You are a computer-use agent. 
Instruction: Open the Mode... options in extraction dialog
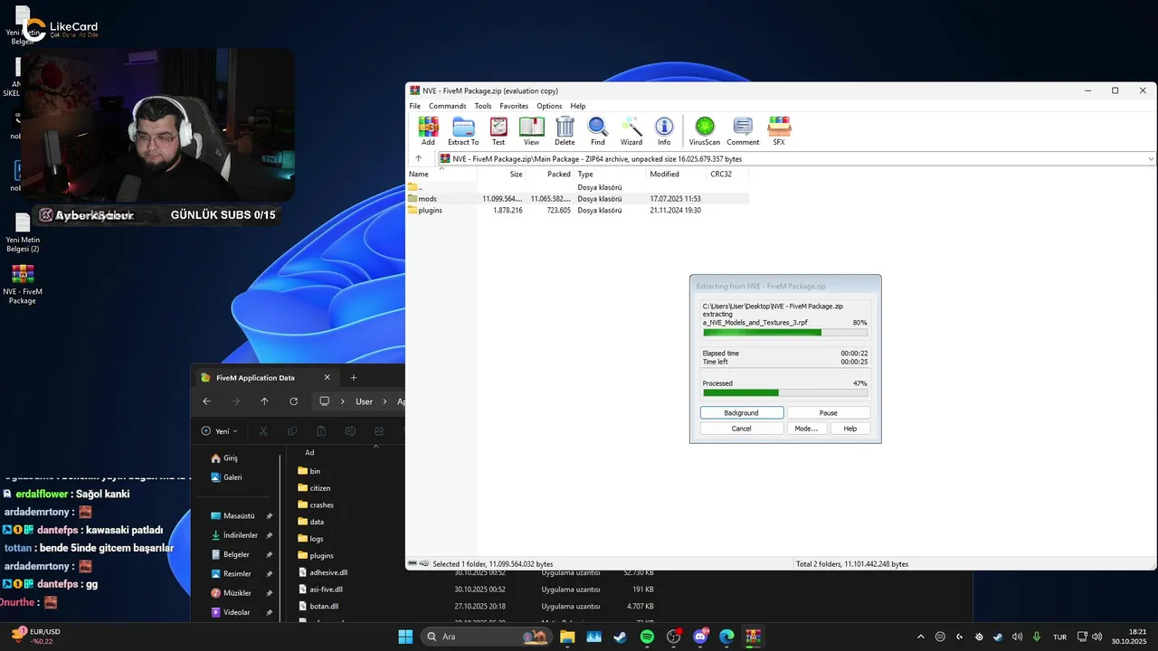tap(806, 429)
